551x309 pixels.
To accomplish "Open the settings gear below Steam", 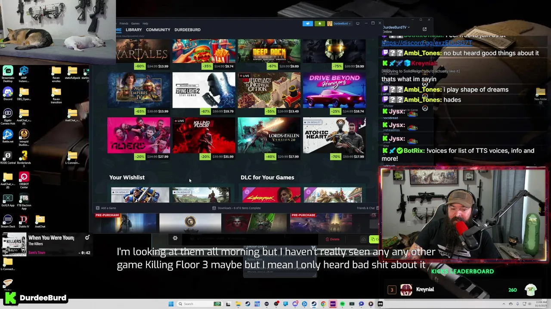I will pos(175,239).
